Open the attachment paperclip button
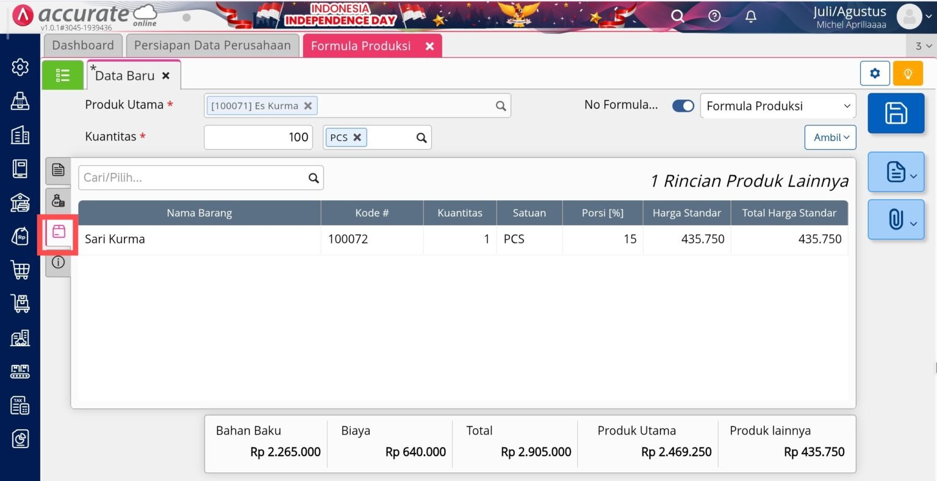This screenshot has height=481, width=937. [896, 220]
